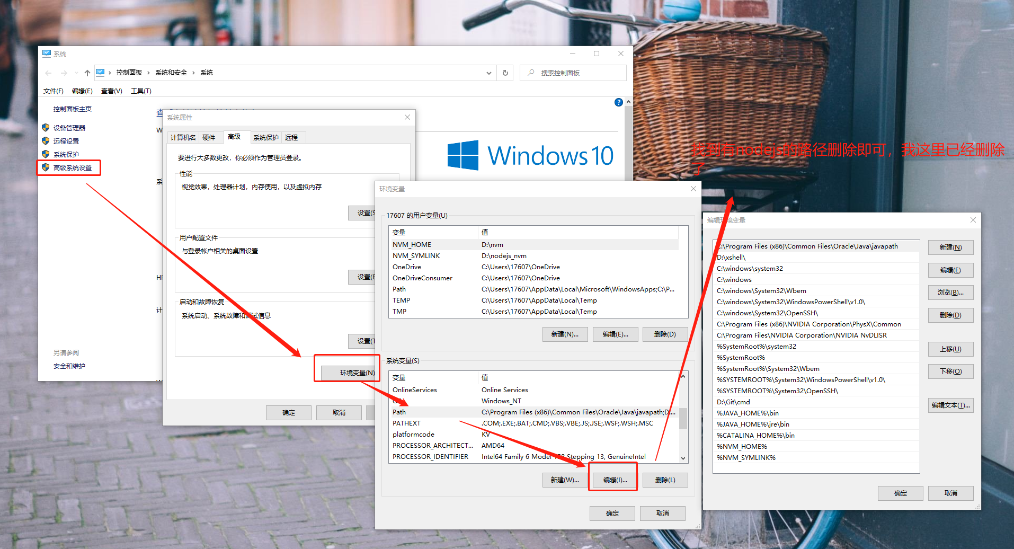
Task: Click the 远程设置 shield icon
Action: pos(45,141)
